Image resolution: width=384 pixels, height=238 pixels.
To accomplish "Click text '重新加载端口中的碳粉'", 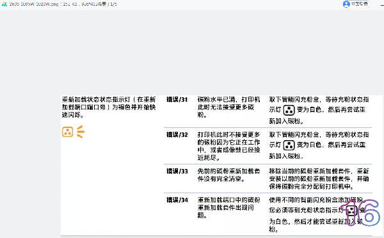I will (x=228, y=200).
